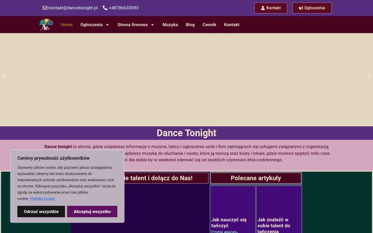Click the Polecane artykuły heading
Screen dimensions: 373x233
tap(256, 178)
